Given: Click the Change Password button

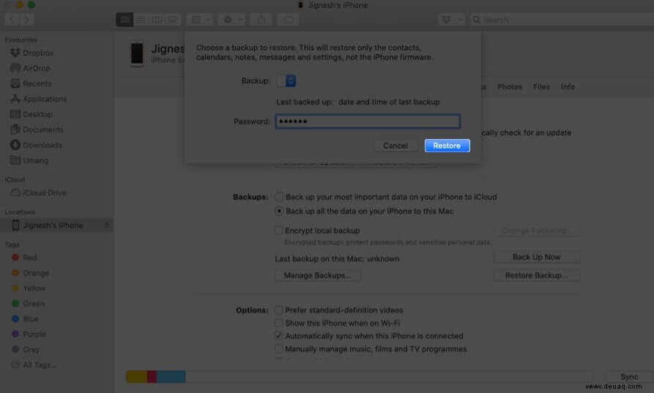Looking at the screenshot, I should tap(536, 231).
